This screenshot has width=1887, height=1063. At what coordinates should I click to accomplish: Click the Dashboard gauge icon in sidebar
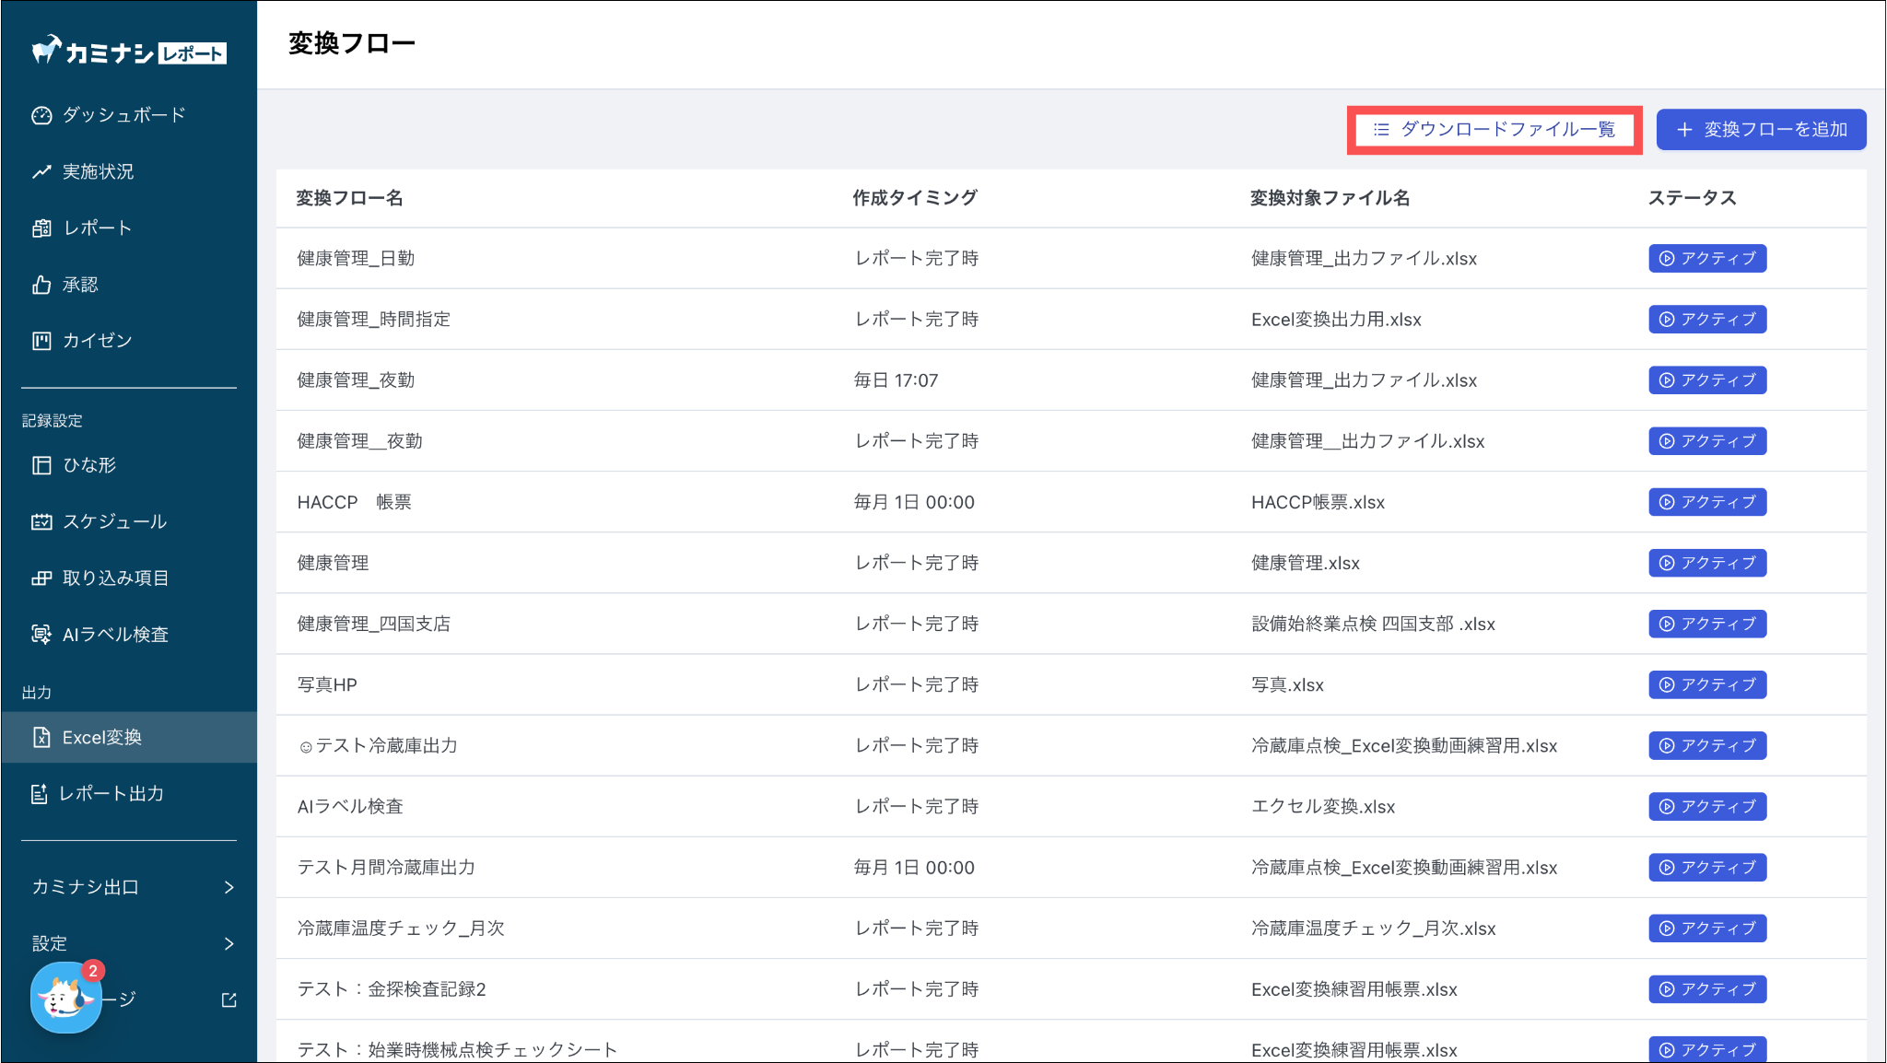pos(41,115)
